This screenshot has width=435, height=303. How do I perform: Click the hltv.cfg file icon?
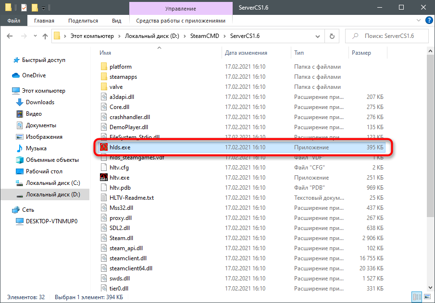(104, 168)
